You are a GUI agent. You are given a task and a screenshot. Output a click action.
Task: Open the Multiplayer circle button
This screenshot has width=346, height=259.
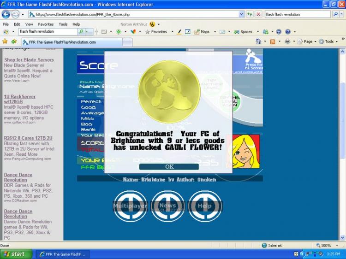130,206
